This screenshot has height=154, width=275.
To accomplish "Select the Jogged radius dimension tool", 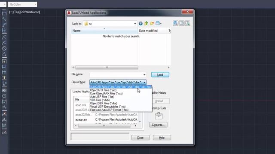I will [4, 43].
